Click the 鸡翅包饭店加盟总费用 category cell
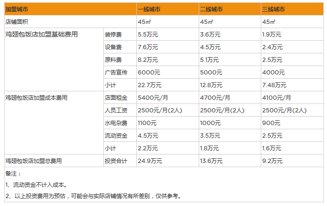Image resolution: width=327 pixels, height=206 pixels. coord(34,161)
